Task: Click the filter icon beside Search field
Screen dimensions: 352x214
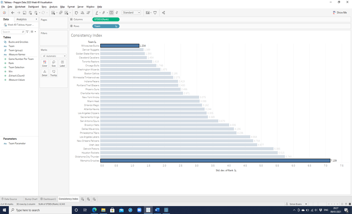Action: (27, 32)
